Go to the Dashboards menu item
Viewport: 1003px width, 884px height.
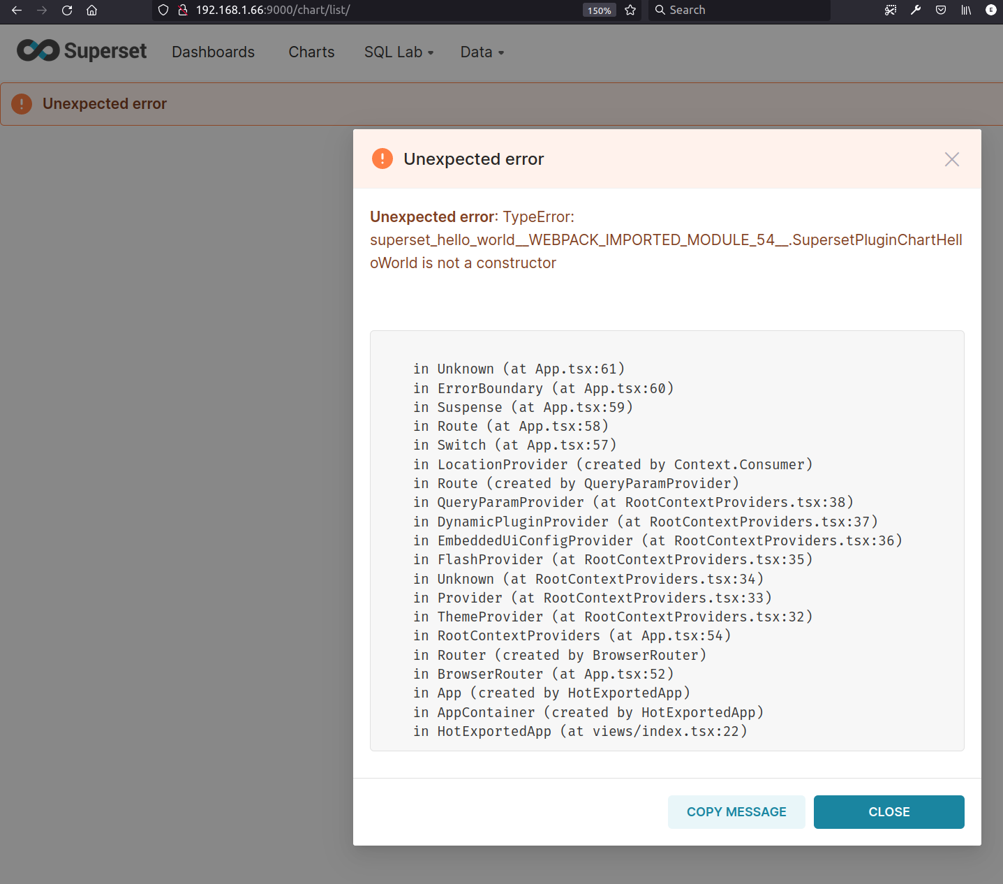(x=213, y=52)
